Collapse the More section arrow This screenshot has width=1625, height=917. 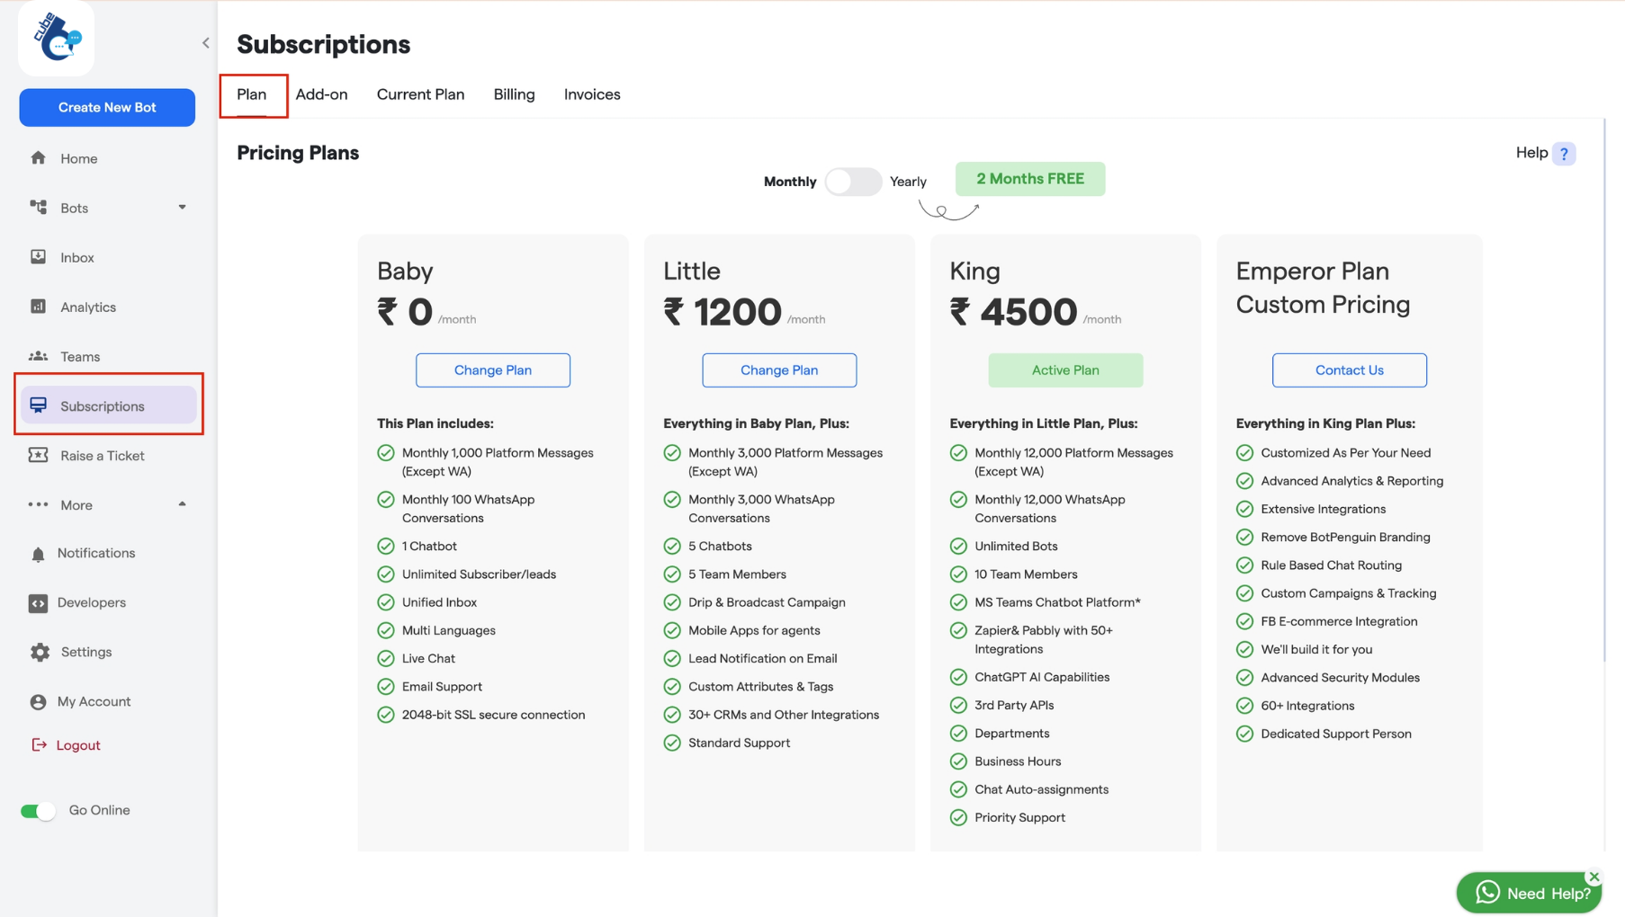pos(182,504)
